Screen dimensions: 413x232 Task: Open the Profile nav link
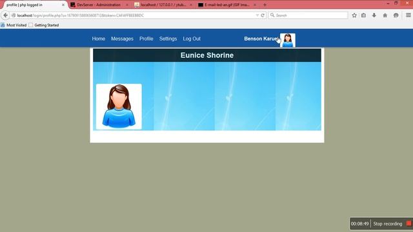[146, 39]
